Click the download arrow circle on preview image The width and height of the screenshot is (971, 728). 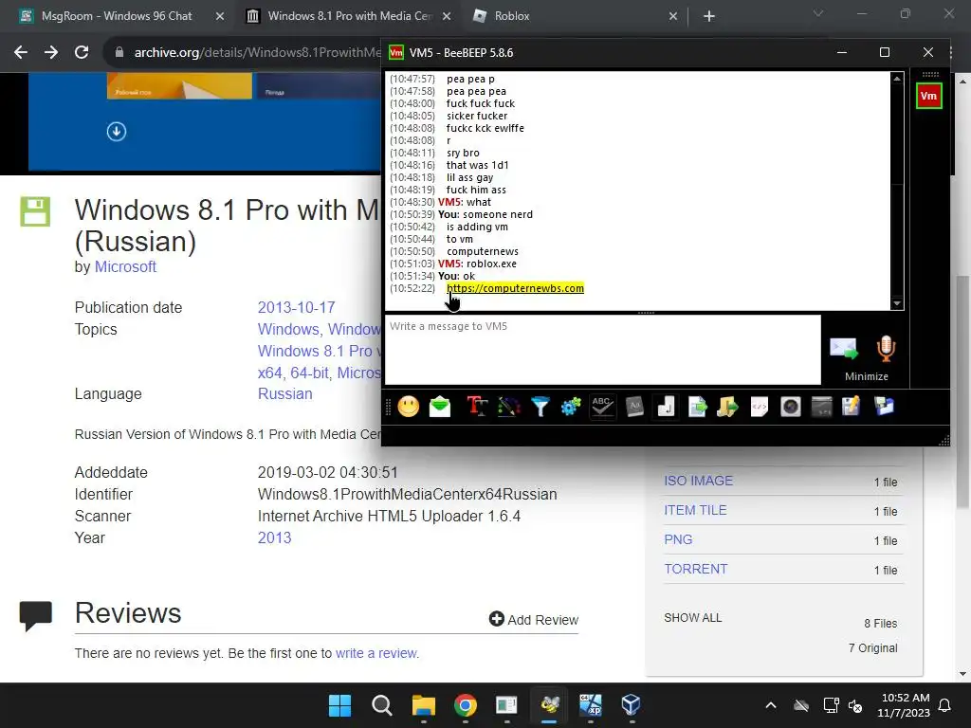(x=117, y=131)
